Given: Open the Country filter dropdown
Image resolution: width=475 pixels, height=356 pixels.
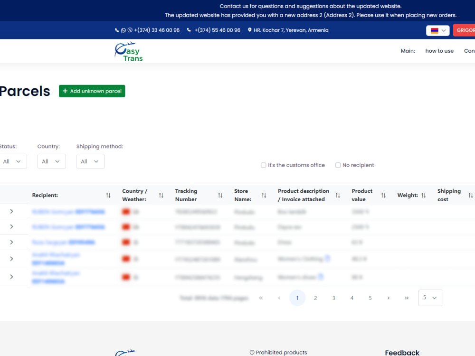Looking at the screenshot, I should tap(51, 161).
